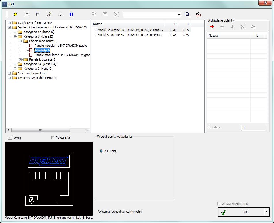274x223 pixels.
Task: Click the red arrow insert object icon
Action: [212, 27]
